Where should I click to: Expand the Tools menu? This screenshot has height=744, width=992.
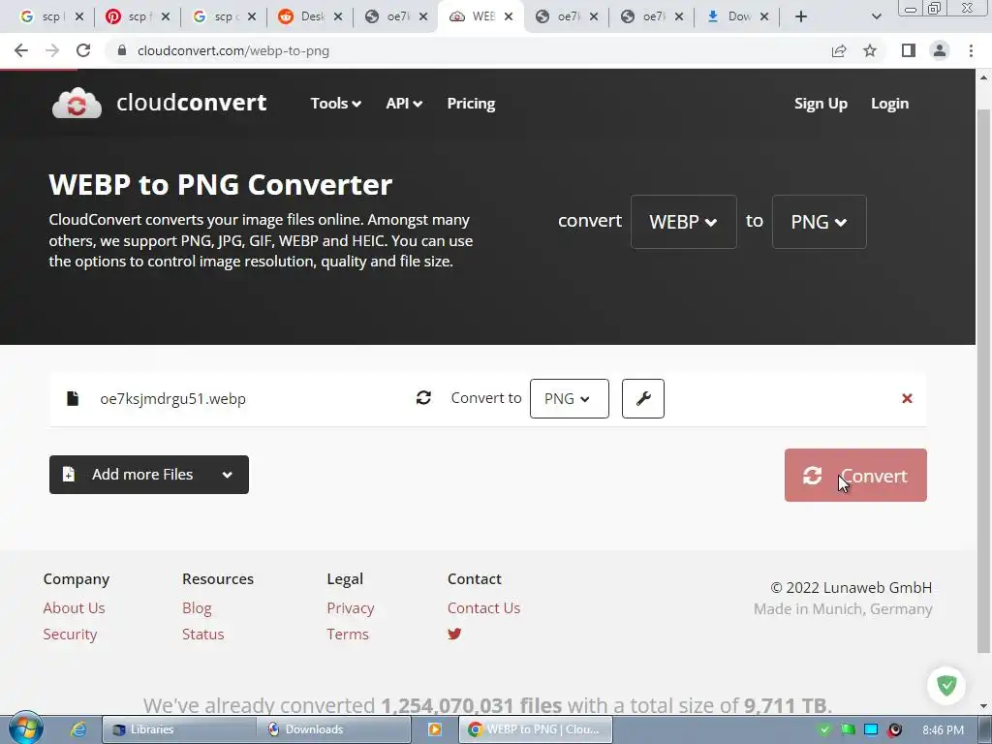(x=335, y=103)
